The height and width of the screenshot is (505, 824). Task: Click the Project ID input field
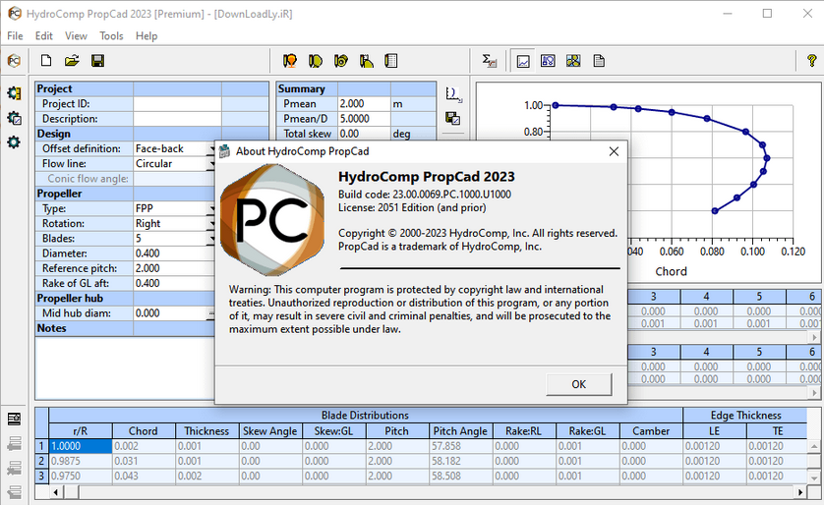177,104
